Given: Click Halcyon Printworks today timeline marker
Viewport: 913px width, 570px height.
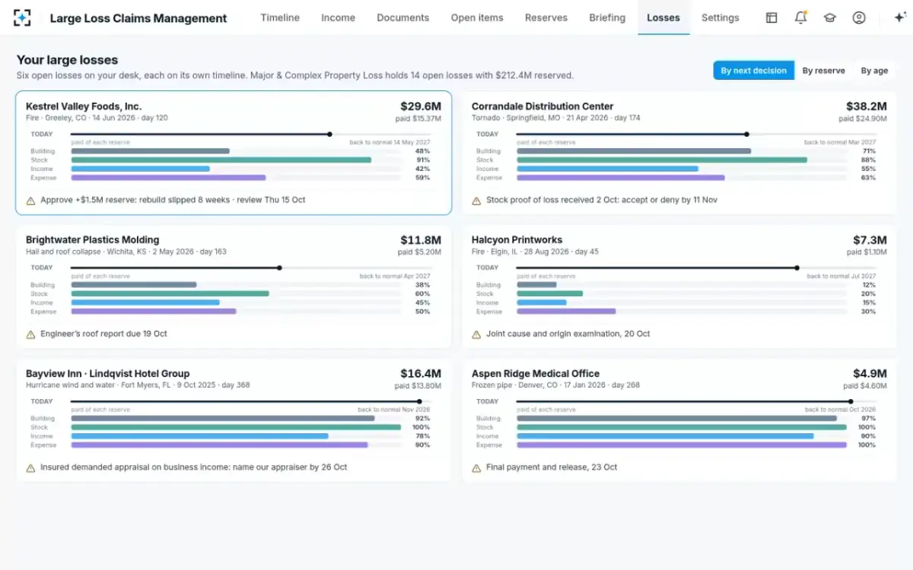Looking at the screenshot, I should (797, 268).
